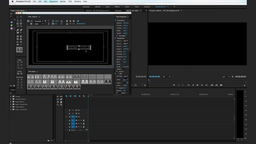Pick the Wedge shape tool
Image resolution: width=256 pixels, height=144 pixels.
coord(18,42)
